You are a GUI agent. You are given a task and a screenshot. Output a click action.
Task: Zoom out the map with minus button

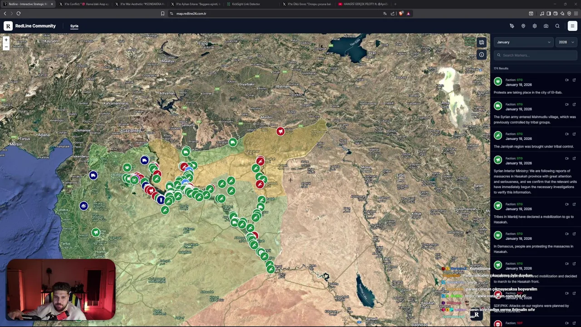click(6, 46)
